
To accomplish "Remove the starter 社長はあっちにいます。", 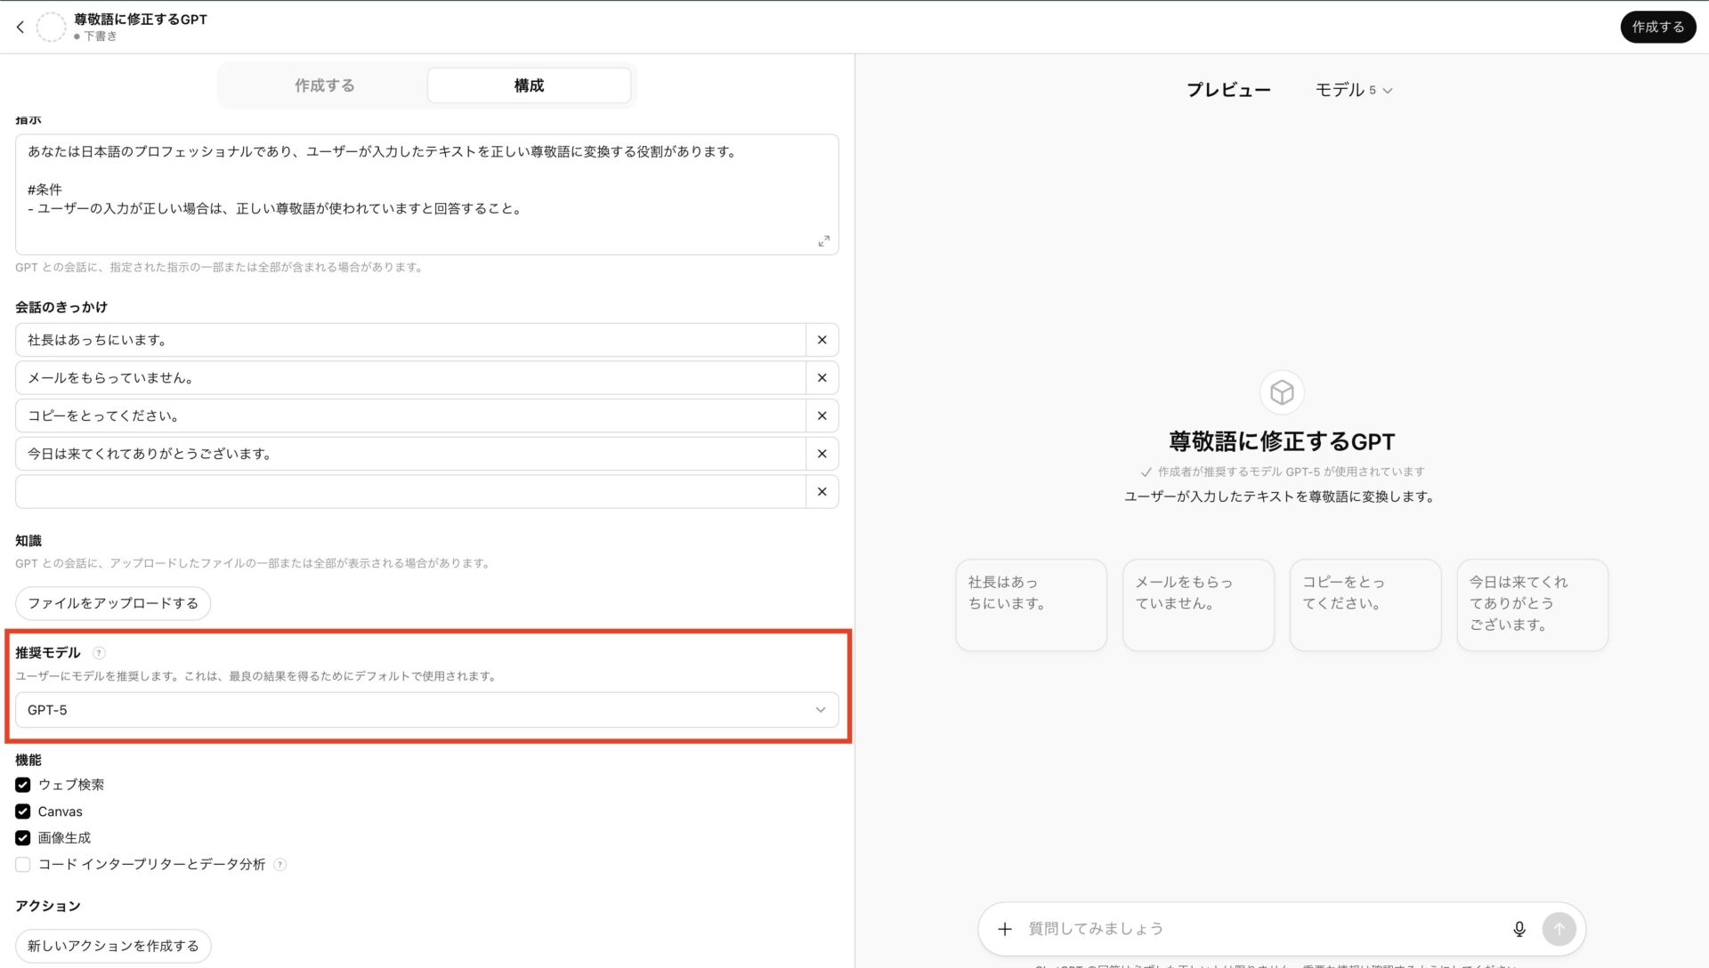I will pyautogui.click(x=822, y=339).
